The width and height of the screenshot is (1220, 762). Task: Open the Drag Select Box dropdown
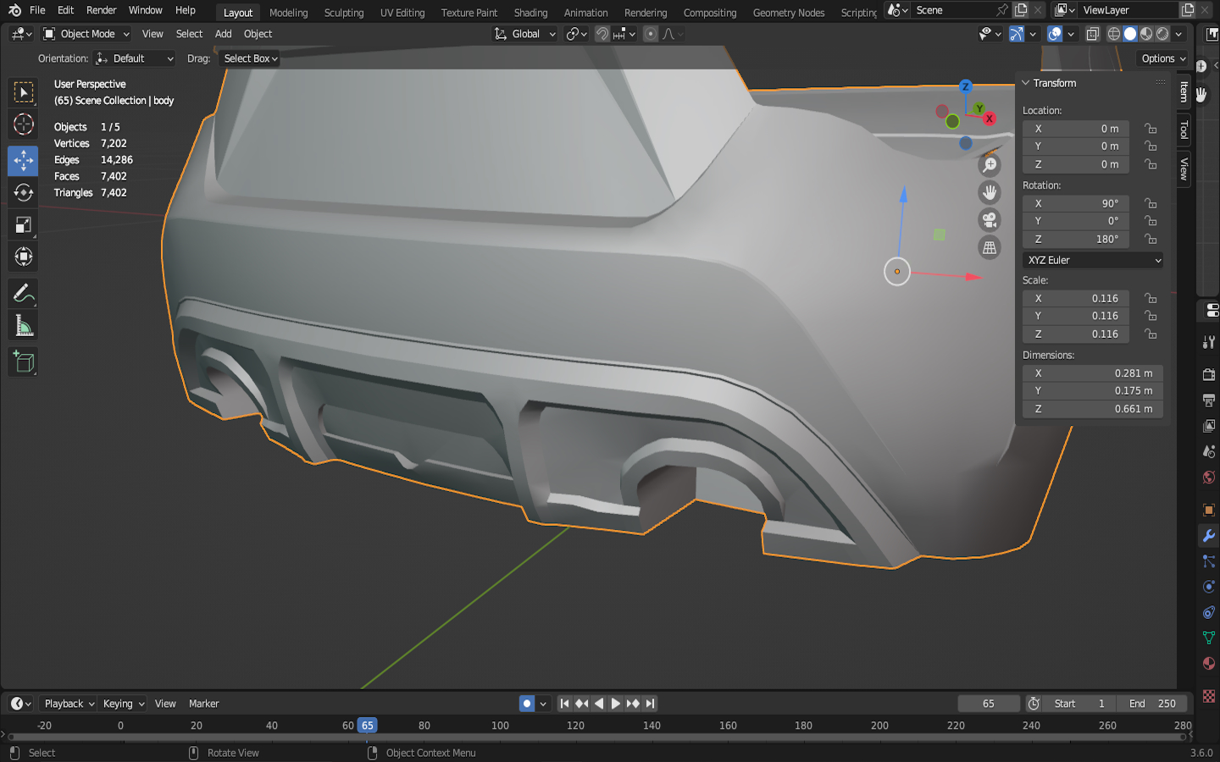pos(250,58)
